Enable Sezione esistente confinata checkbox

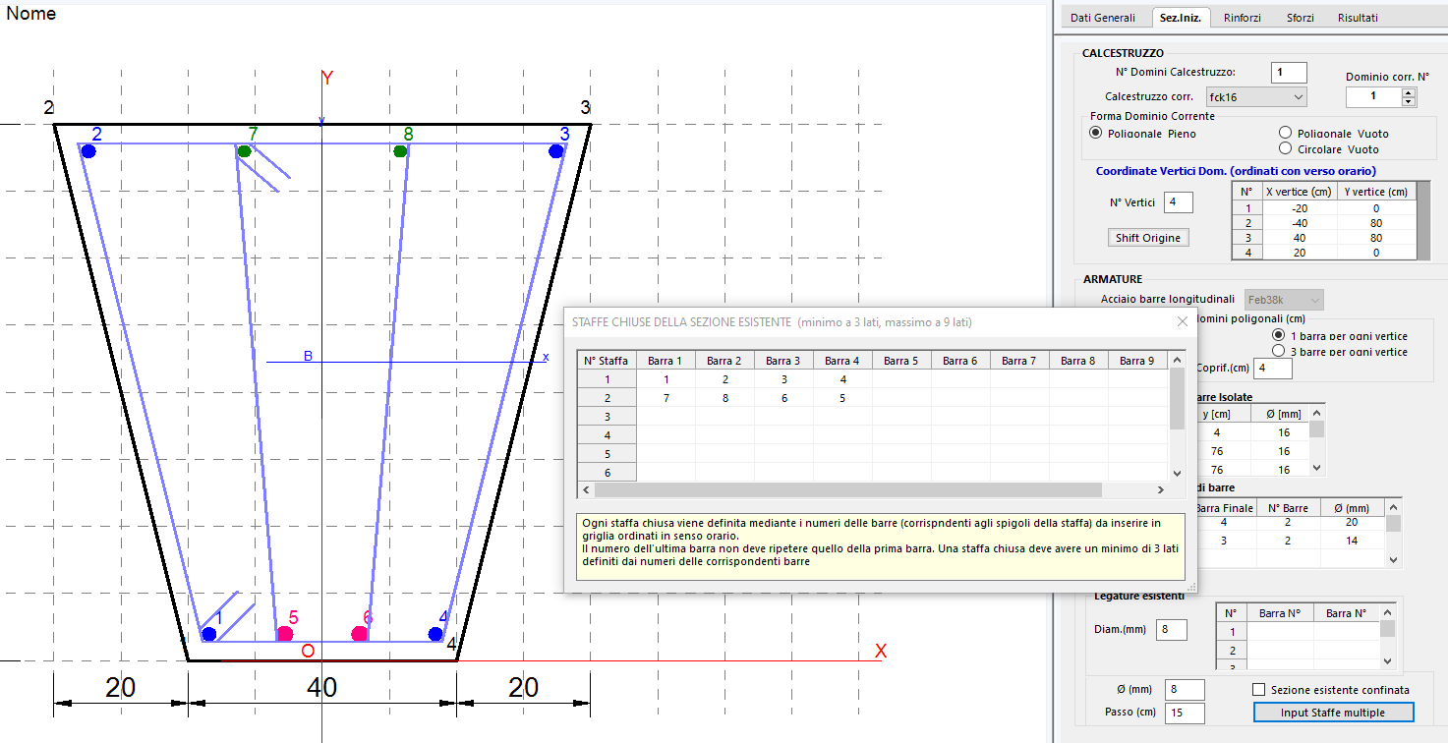click(x=1260, y=690)
